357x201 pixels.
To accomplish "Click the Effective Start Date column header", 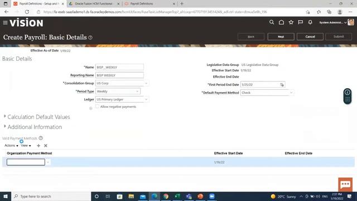I will point(228,154).
